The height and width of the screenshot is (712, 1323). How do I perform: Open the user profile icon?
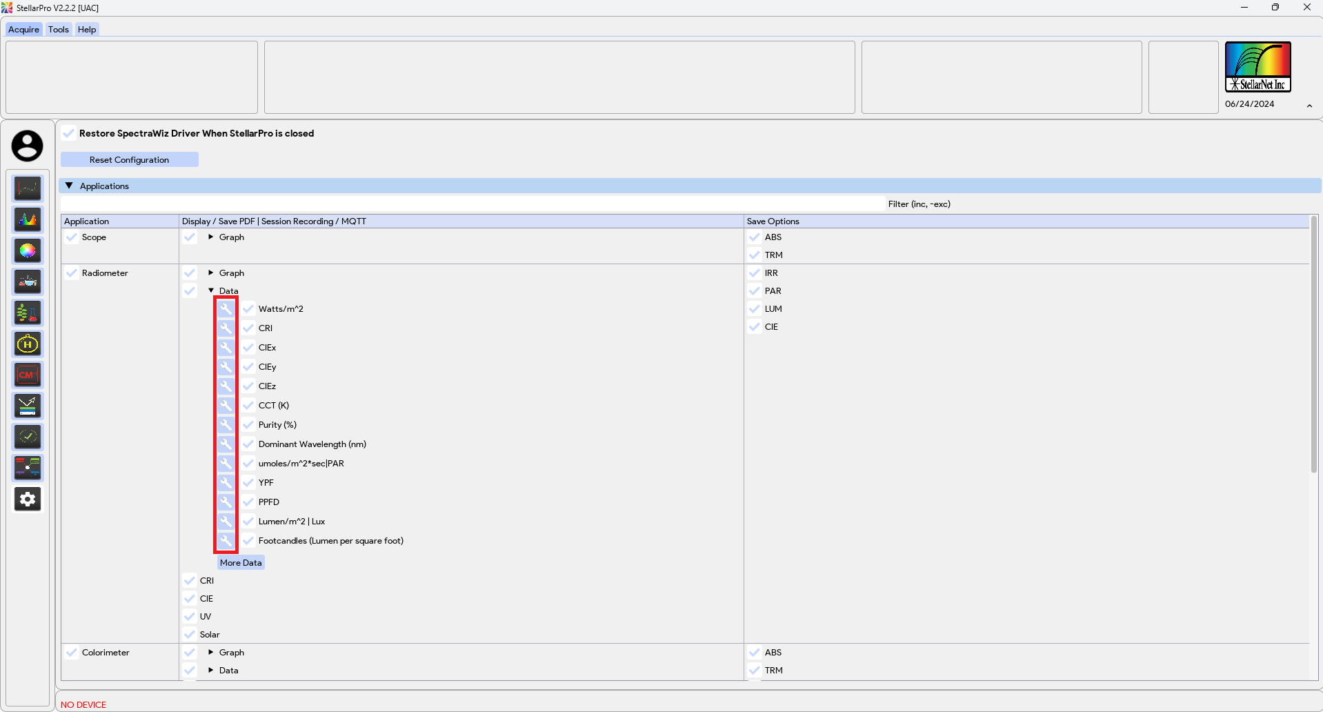(x=28, y=146)
